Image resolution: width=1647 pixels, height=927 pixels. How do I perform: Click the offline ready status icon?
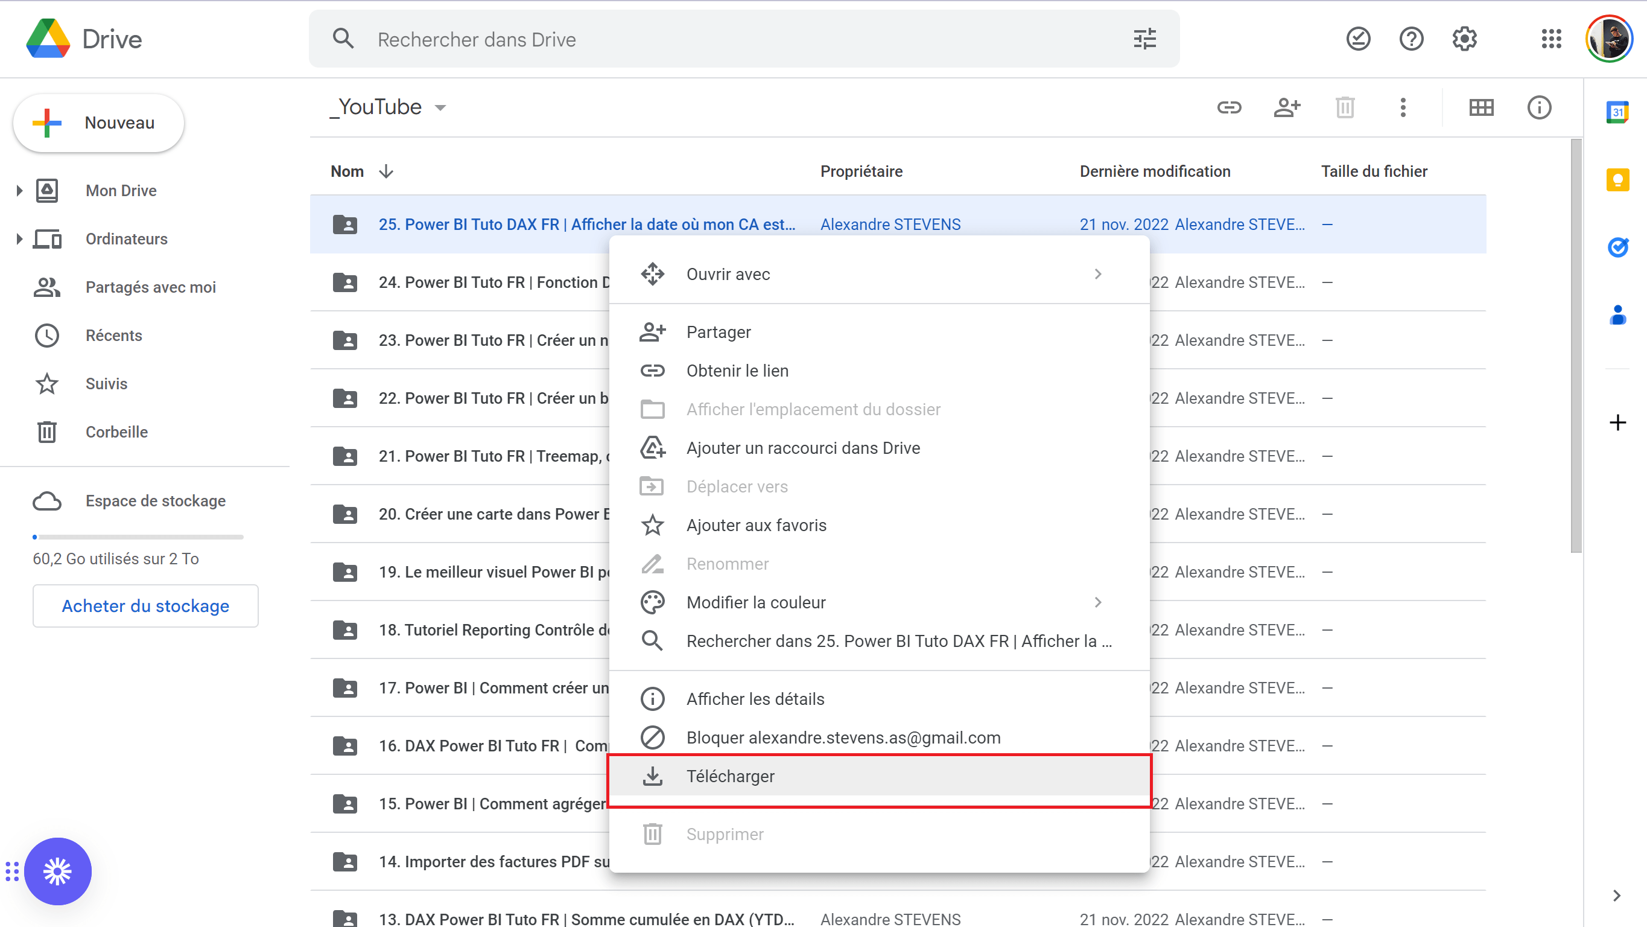coord(1358,39)
